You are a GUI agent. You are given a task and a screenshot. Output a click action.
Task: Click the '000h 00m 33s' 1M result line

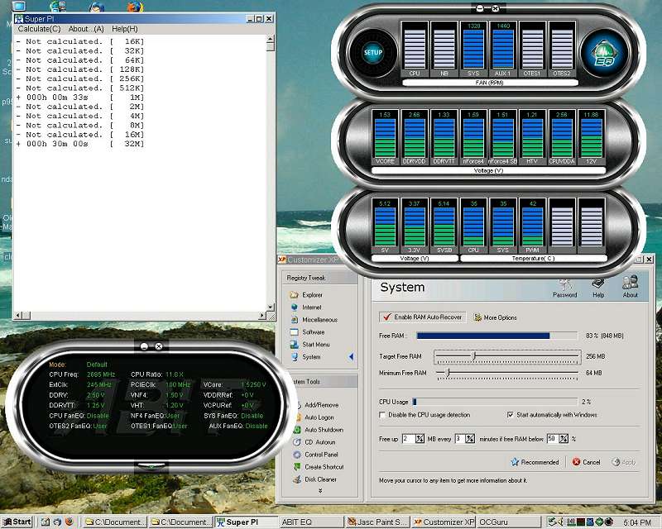(x=80, y=98)
